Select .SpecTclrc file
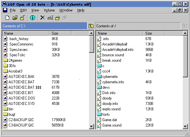190x137 pixels. 17,55
